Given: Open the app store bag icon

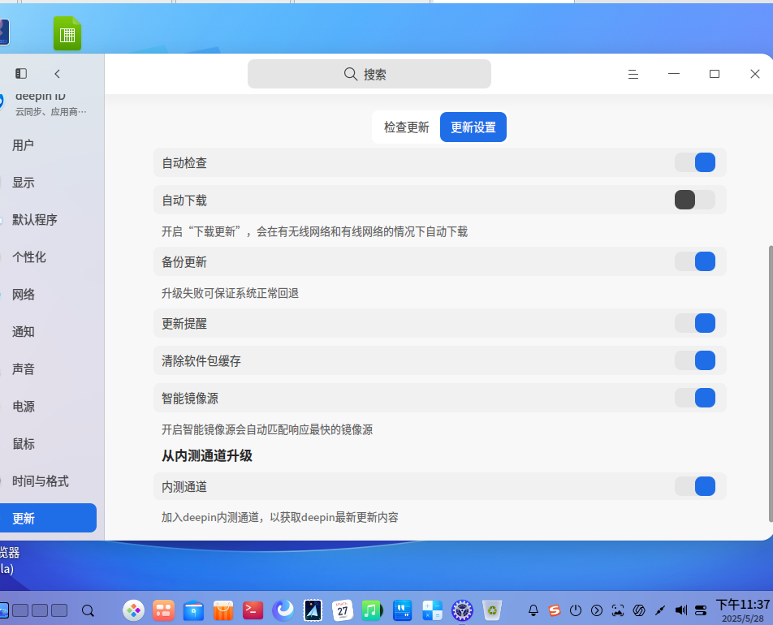Looking at the screenshot, I should (222, 610).
